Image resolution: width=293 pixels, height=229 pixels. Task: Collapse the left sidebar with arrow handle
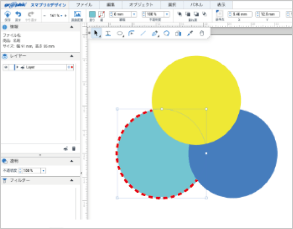82,173
